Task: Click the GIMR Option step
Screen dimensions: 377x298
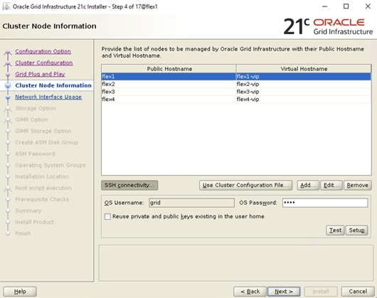Action: (x=31, y=119)
